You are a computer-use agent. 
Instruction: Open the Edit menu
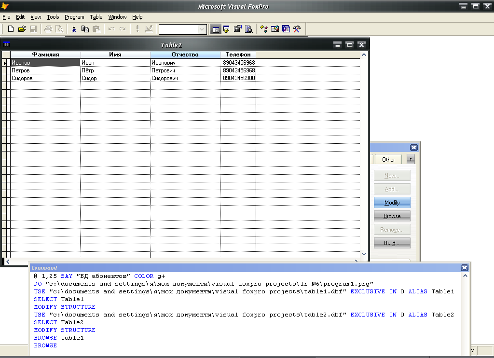[x=20, y=17]
